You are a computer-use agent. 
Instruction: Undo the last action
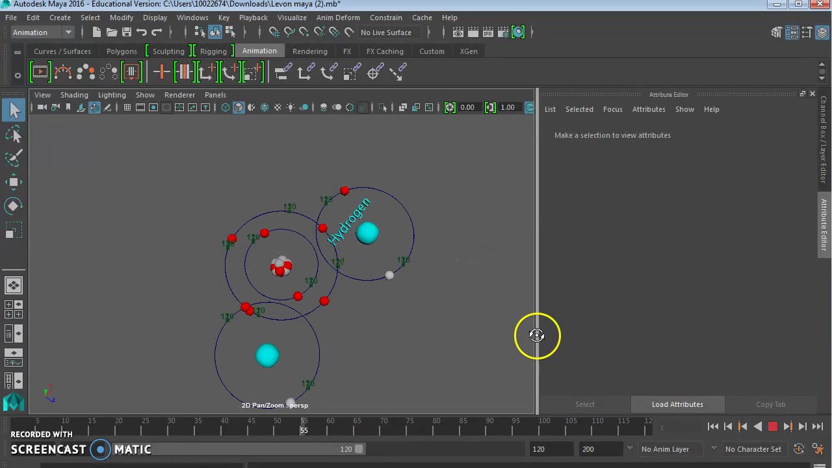tap(142, 32)
